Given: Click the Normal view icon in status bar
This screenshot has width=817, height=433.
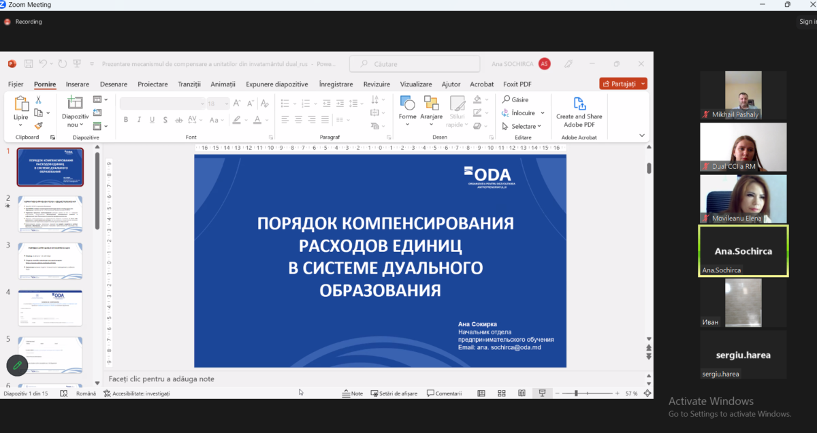Looking at the screenshot, I should pos(481,393).
